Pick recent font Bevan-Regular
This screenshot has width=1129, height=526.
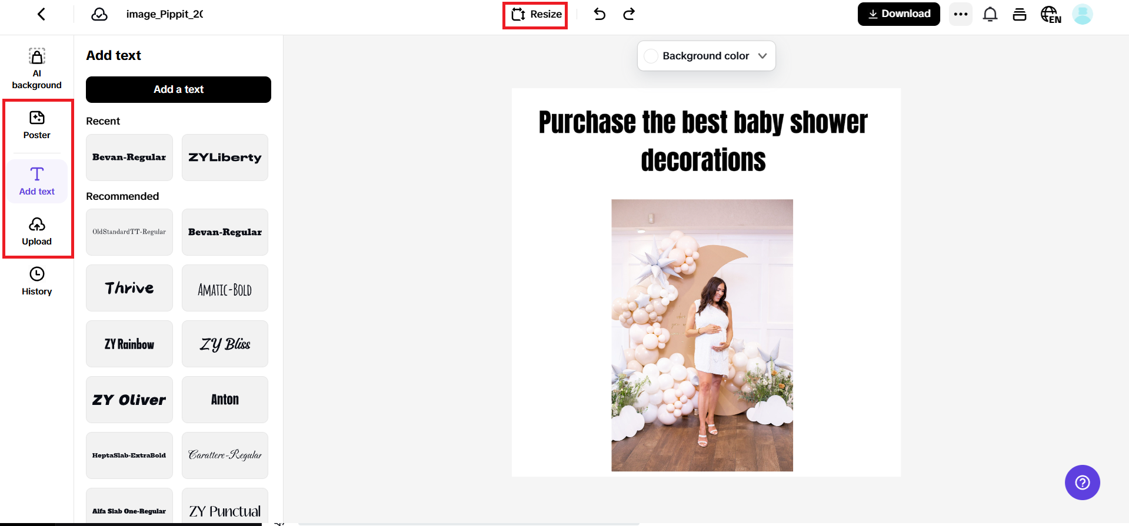pyautogui.click(x=129, y=158)
